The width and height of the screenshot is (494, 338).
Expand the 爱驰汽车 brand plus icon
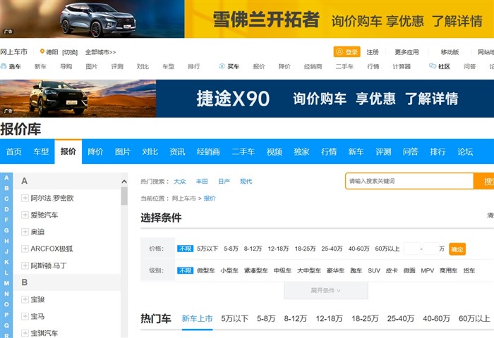pos(25,215)
